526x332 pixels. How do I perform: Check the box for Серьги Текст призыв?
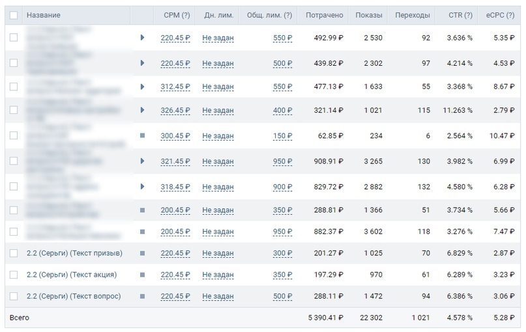(14, 253)
